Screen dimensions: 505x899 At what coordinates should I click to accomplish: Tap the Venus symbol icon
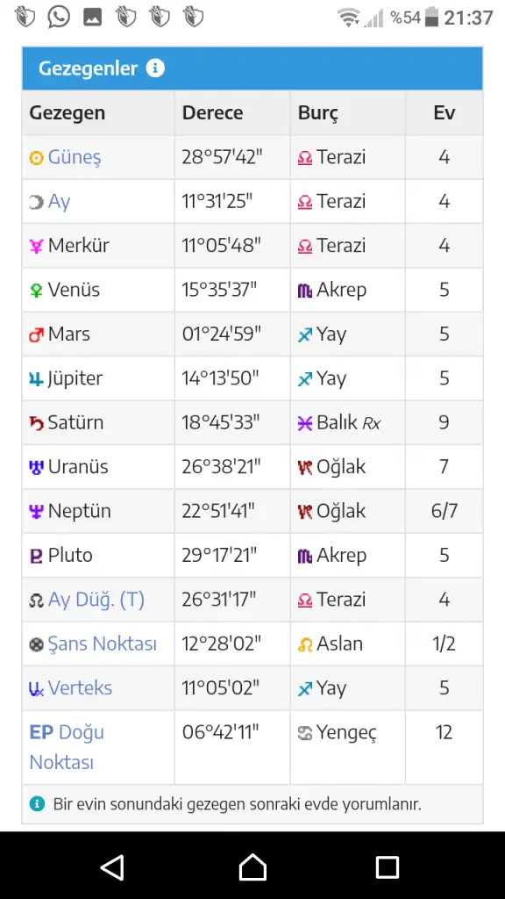(x=36, y=291)
